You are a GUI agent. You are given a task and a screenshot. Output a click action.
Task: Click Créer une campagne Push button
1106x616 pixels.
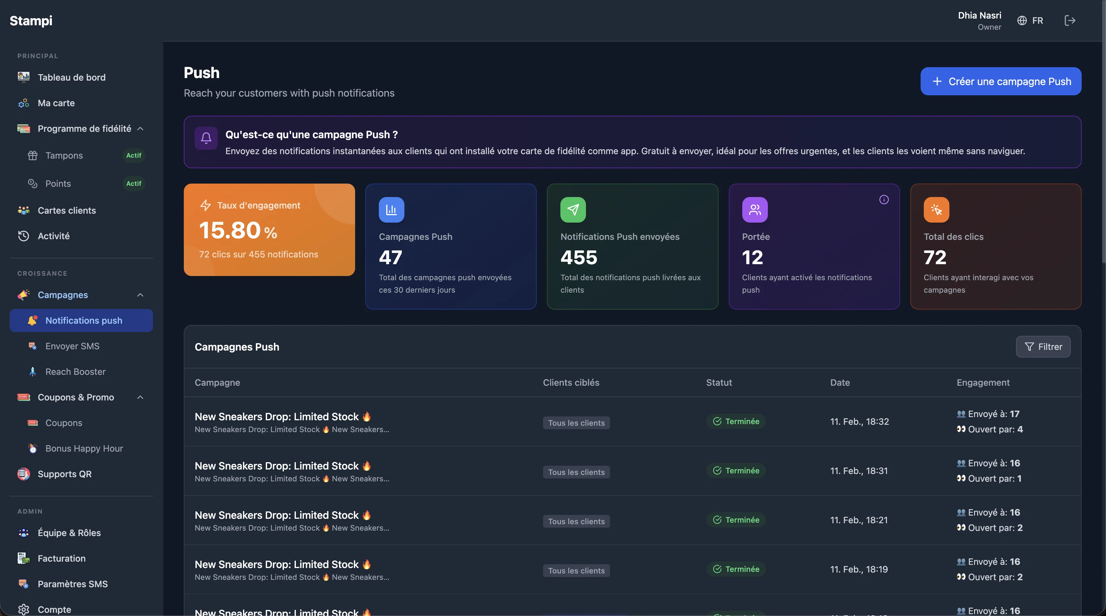tap(1000, 81)
